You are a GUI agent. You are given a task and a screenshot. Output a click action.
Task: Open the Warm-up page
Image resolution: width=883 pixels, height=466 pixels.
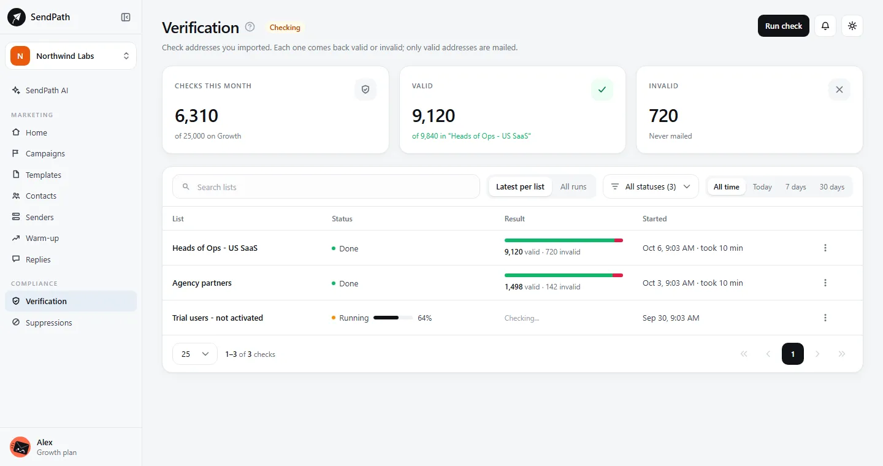[71, 238]
